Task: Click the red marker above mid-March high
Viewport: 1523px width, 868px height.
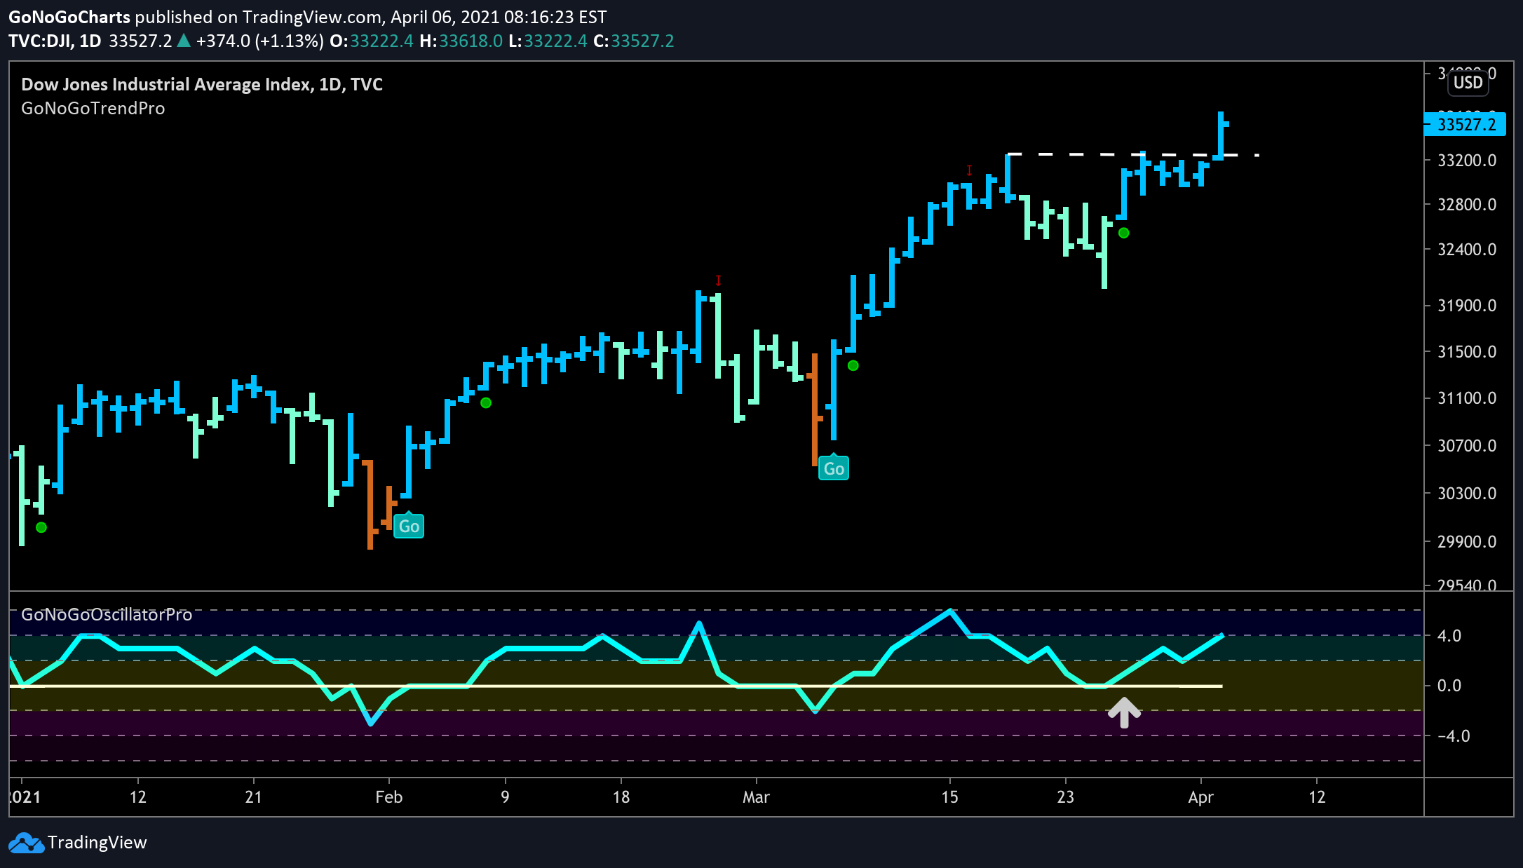Action: point(970,170)
